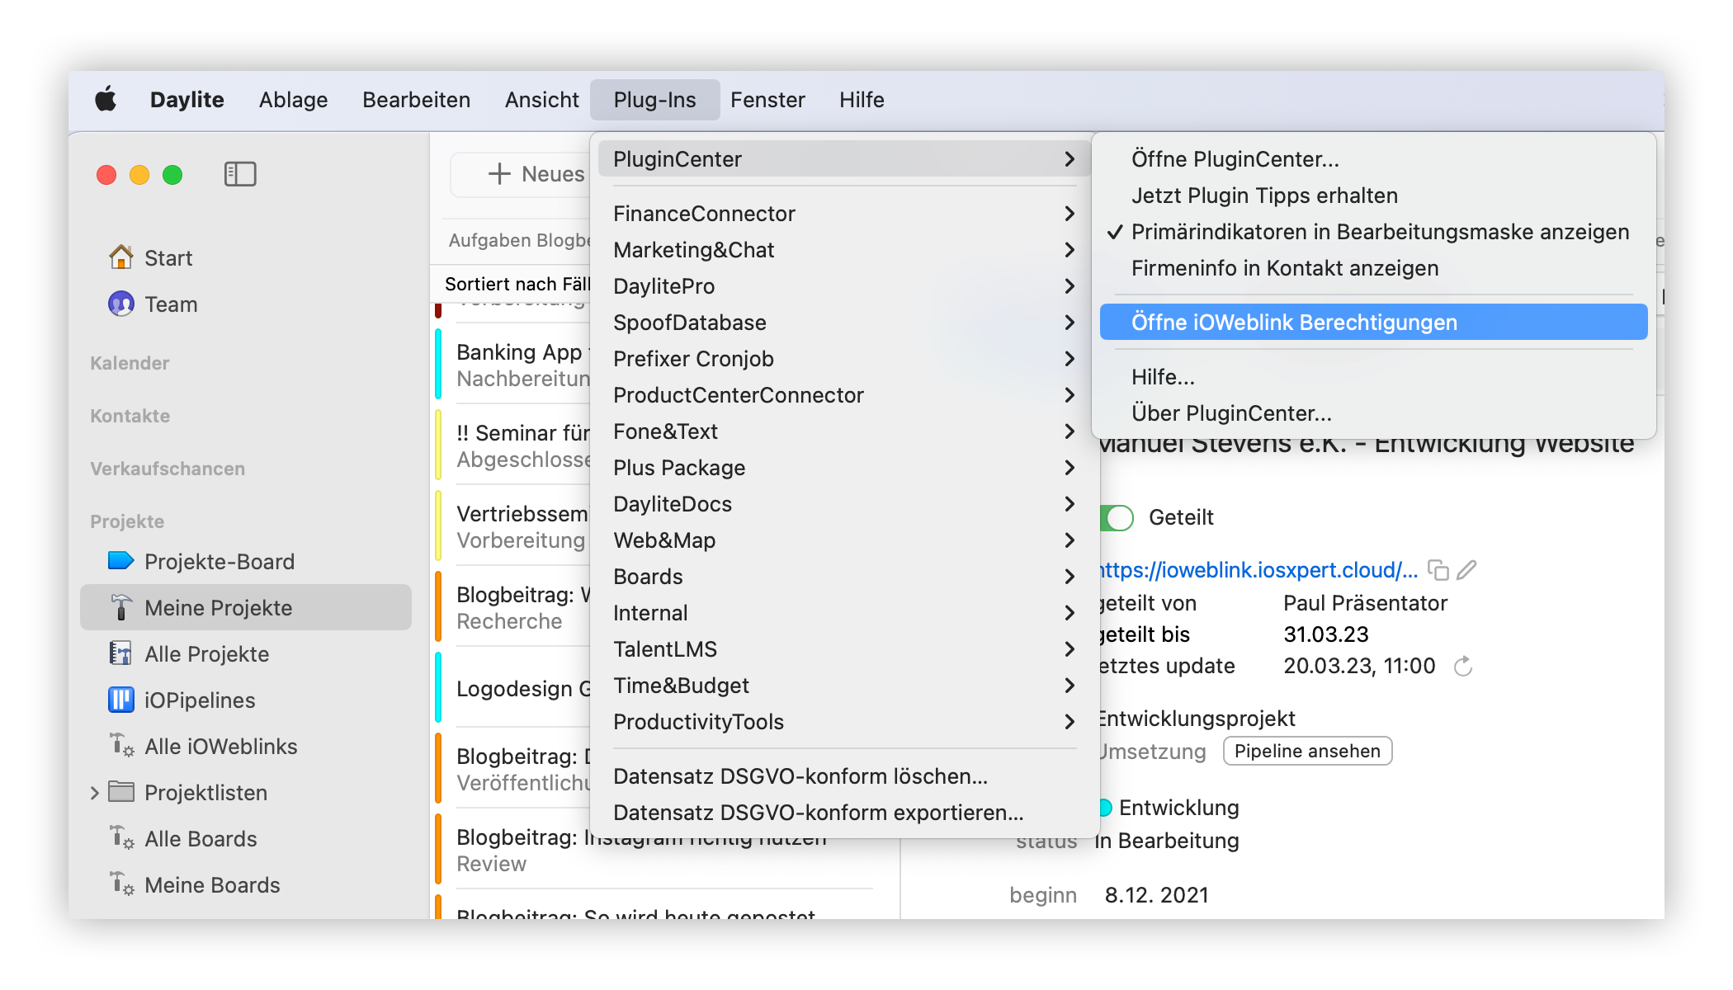
Task: Refresh the last update time
Action: click(x=1463, y=666)
